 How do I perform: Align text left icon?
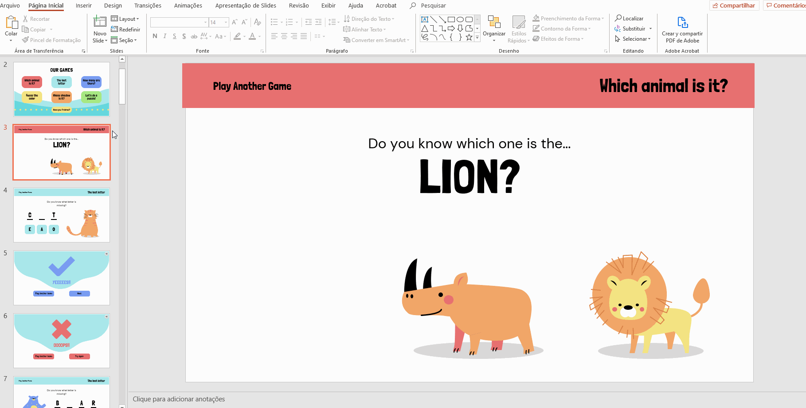(x=274, y=36)
